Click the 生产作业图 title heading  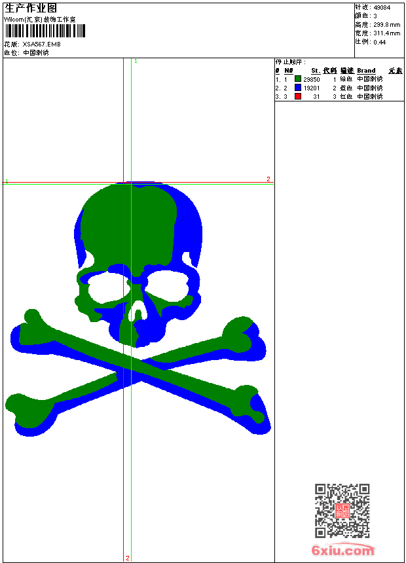[x=31, y=8]
